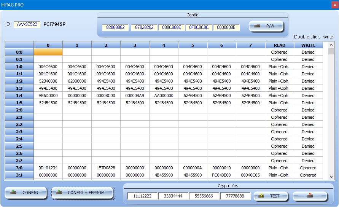This screenshot has height=207, width=339.
Task: Click WRITE cell Denied in row 1:5
Action: (308, 103)
